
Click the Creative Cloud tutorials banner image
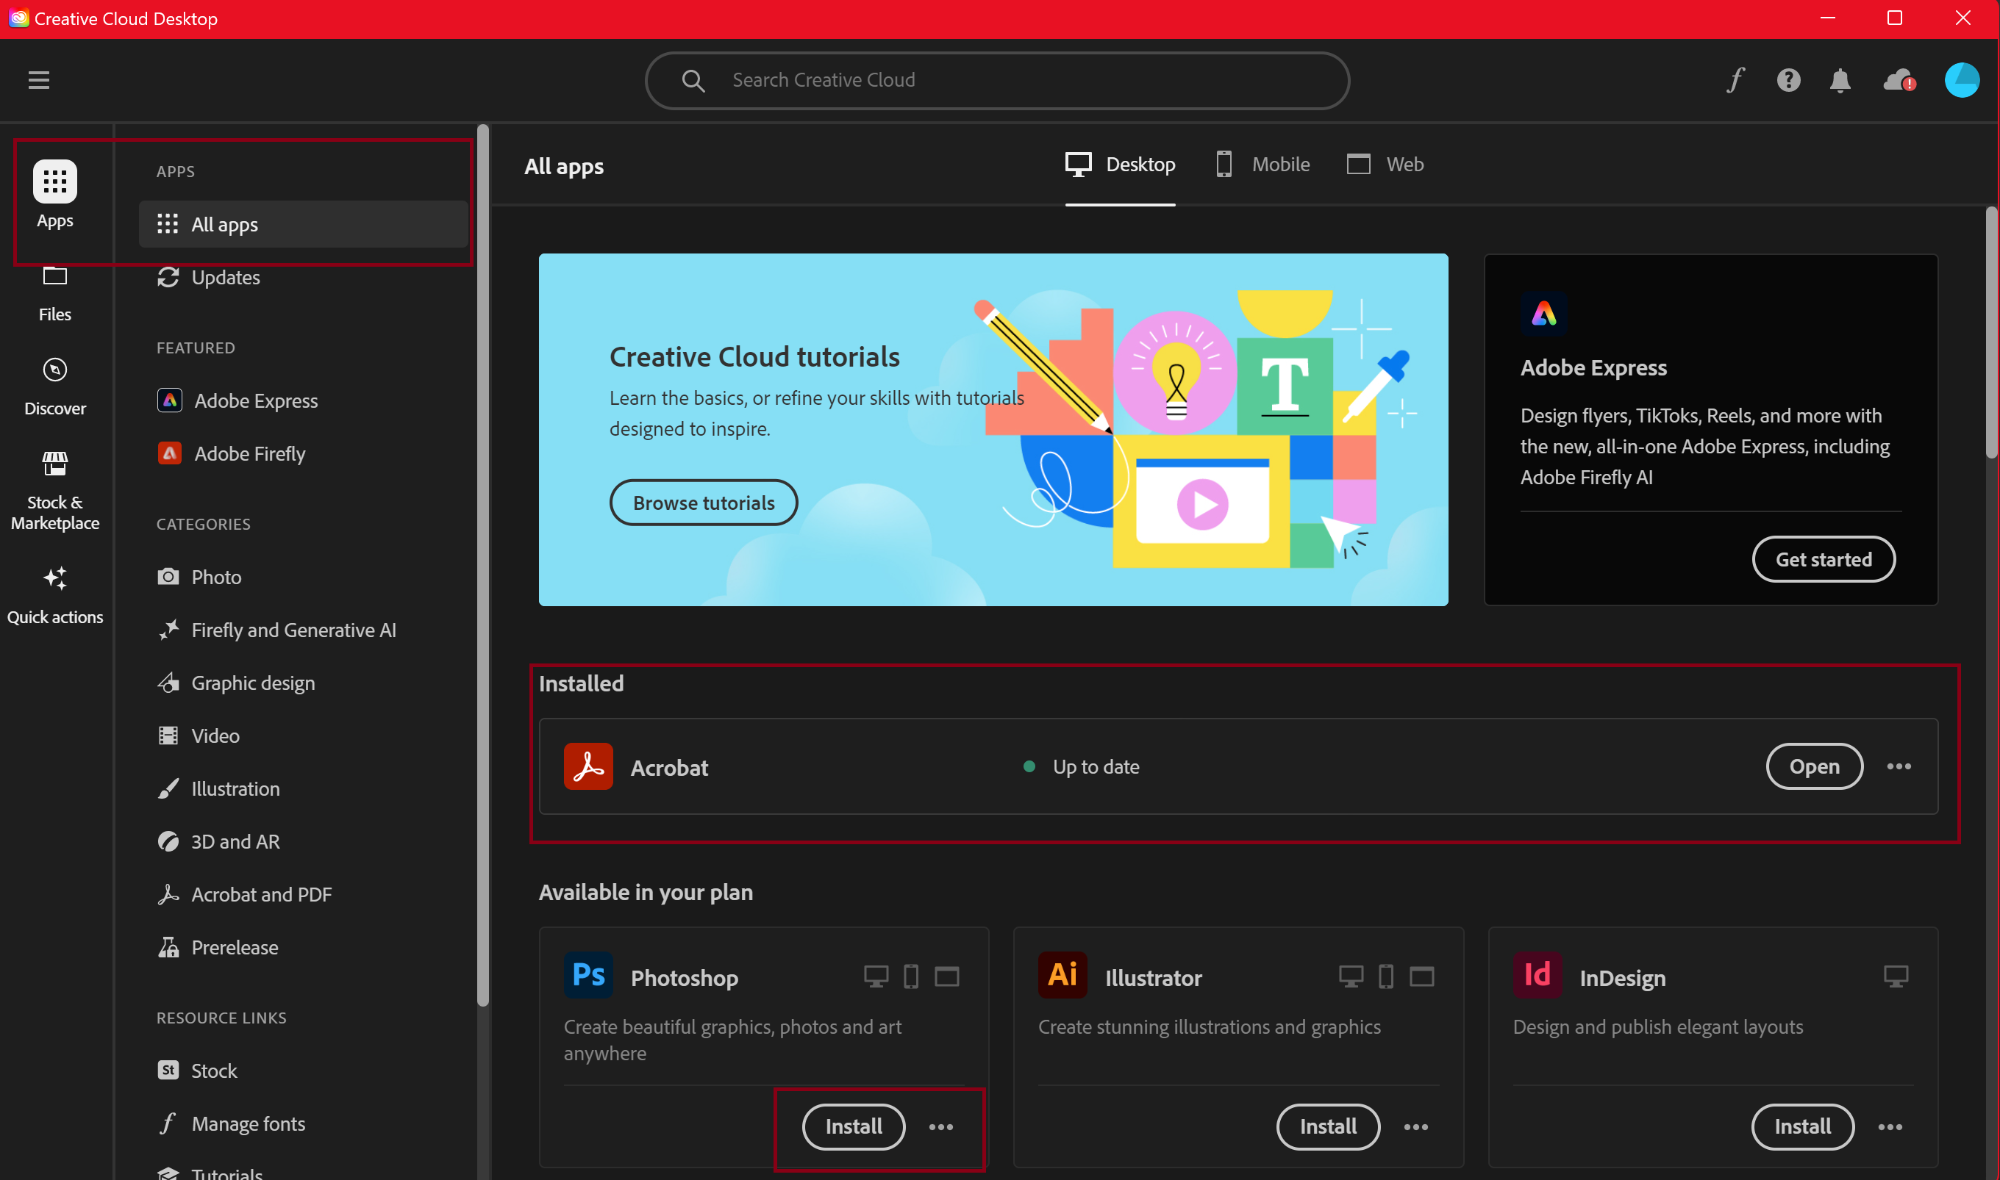tap(993, 429)
